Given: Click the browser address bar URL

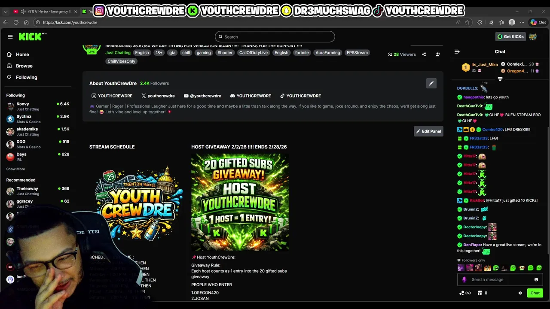Looking at the screenshot, I should (70, 22).
